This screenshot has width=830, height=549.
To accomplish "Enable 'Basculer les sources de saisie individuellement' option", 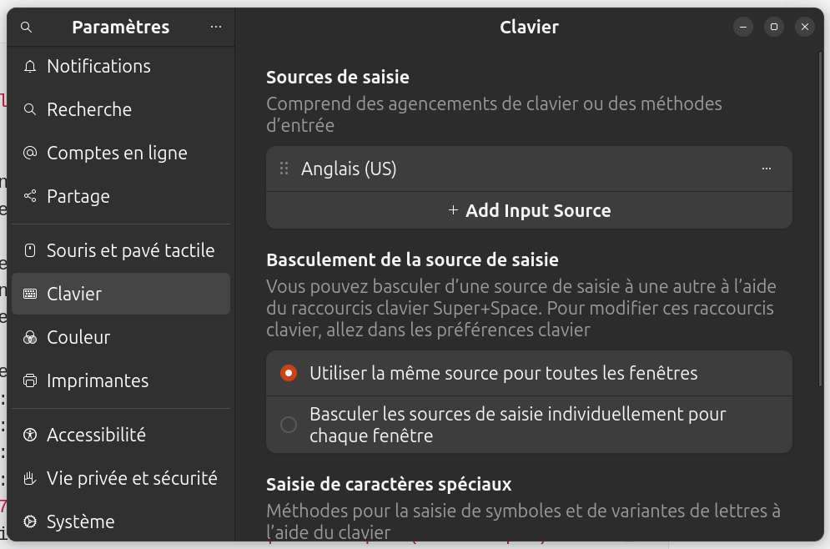I will (289, 426).
